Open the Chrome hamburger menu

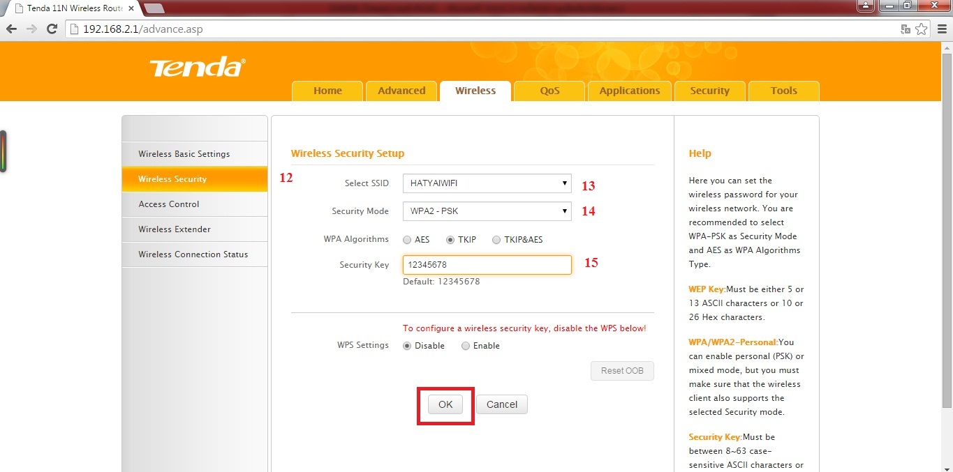tap(941, 29)
